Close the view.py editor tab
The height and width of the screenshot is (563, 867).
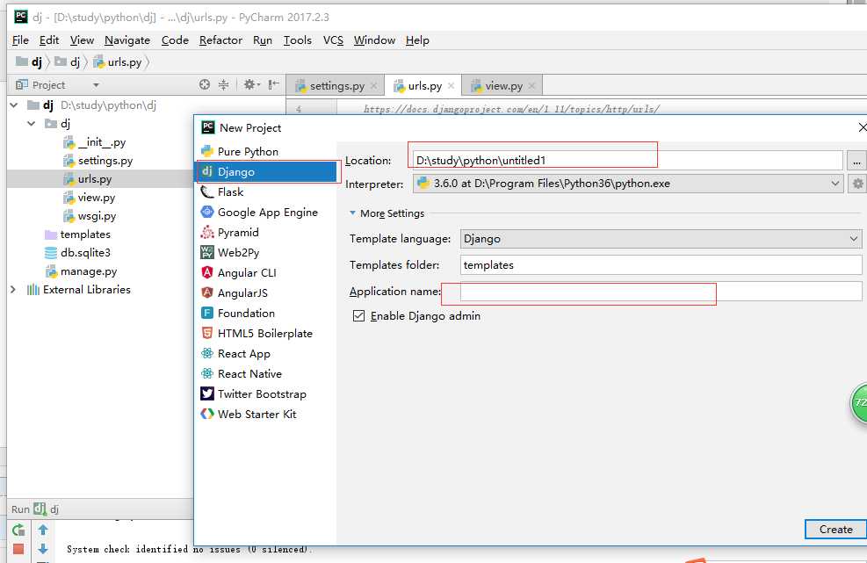532,86
